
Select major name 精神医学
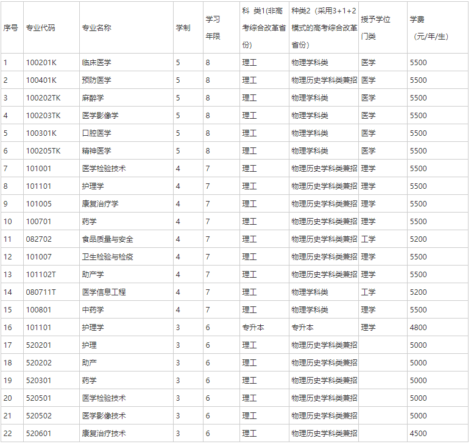point(96,150)
